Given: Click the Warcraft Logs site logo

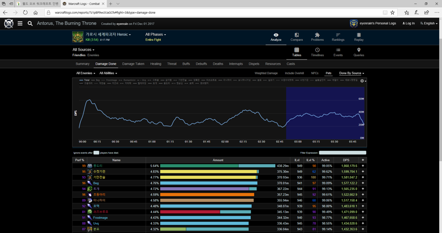Looking at the screenshot, I should coord(9,24).
